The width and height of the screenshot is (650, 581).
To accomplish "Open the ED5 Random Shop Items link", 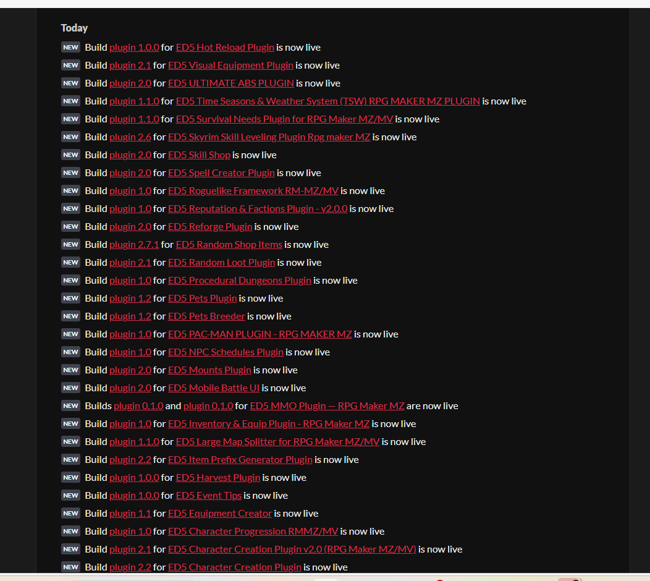I will (229, 244).
